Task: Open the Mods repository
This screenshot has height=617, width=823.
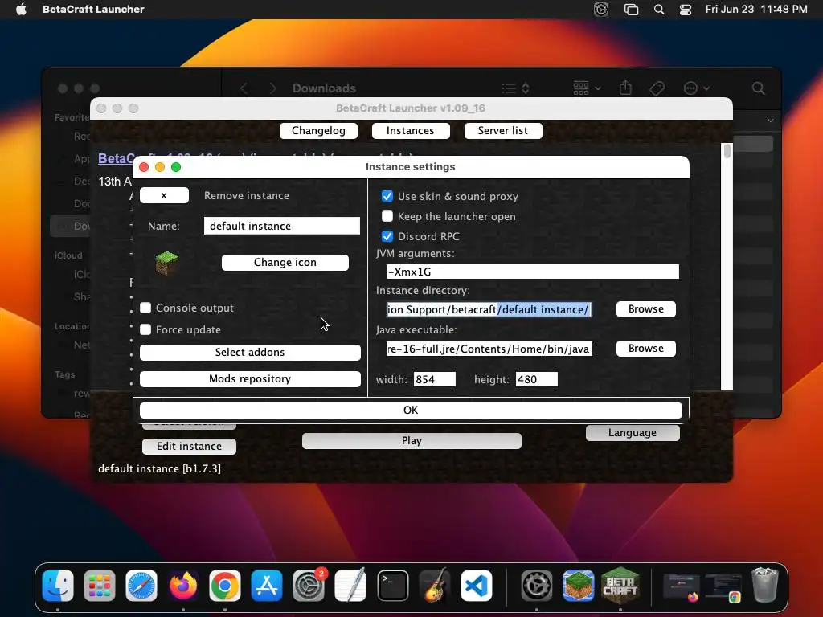Action: tap(250, 379)
